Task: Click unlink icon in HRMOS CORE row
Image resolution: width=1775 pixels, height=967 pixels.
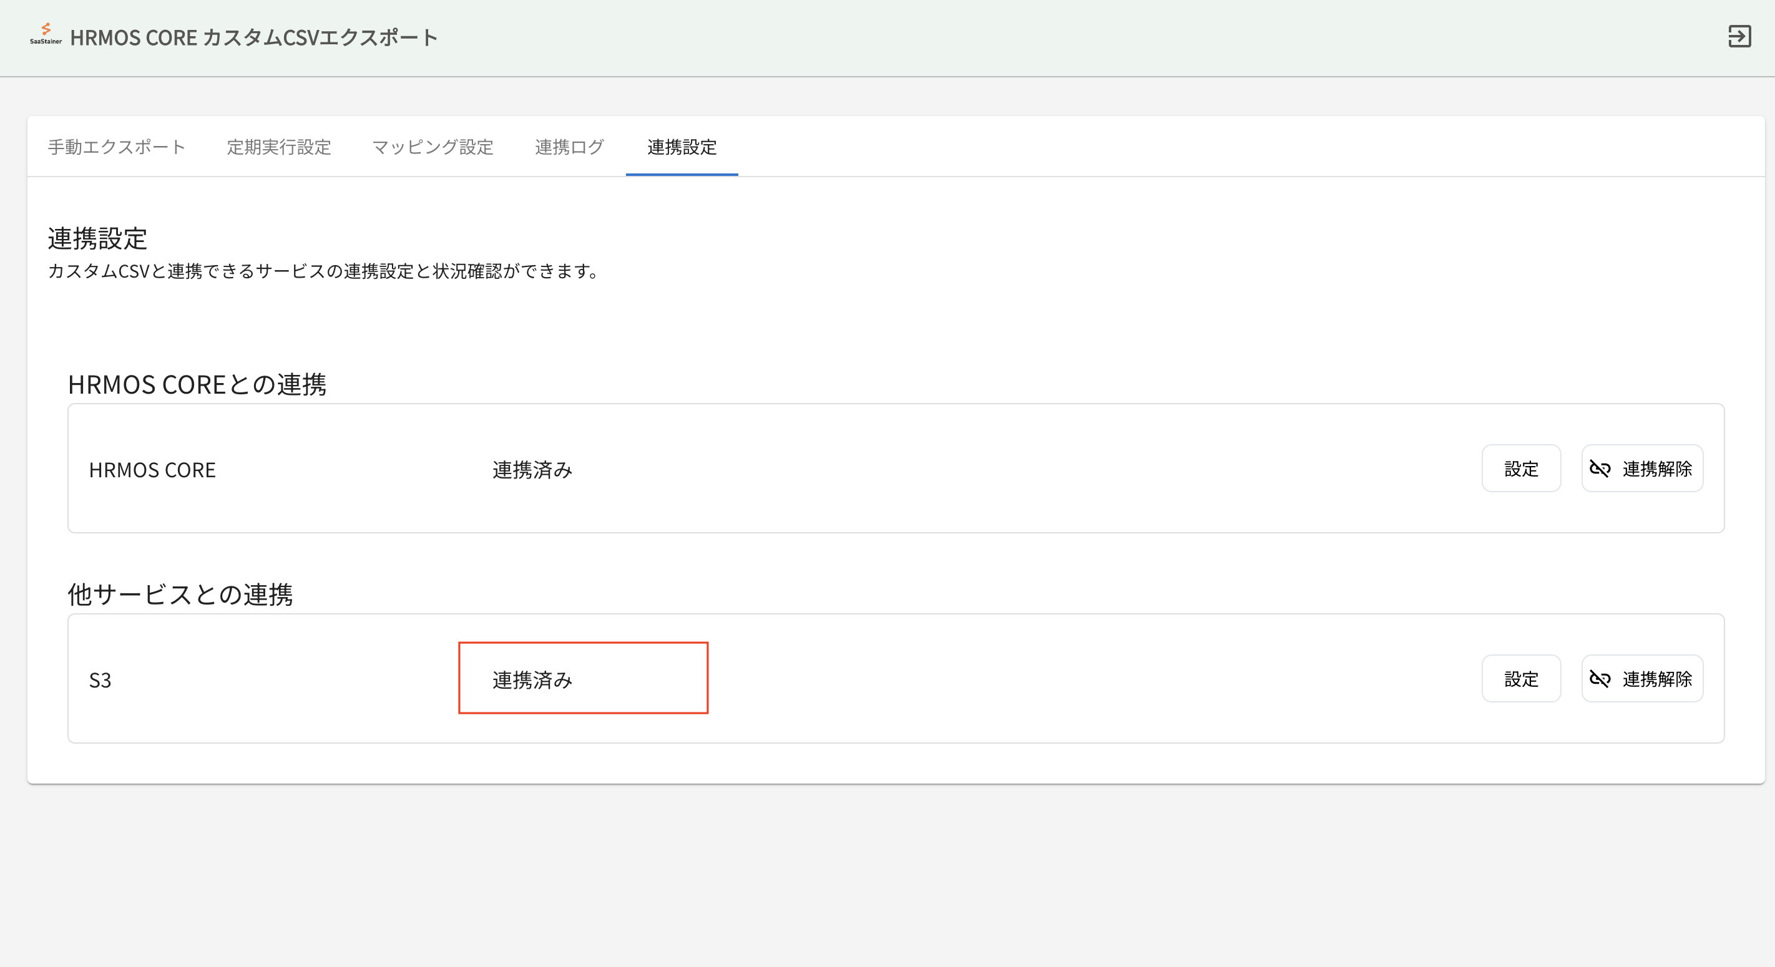Action: pos(1600,469)
